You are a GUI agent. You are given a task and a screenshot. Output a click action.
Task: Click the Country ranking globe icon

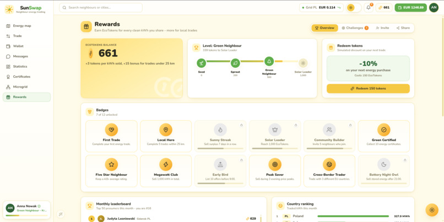point(280,205)
